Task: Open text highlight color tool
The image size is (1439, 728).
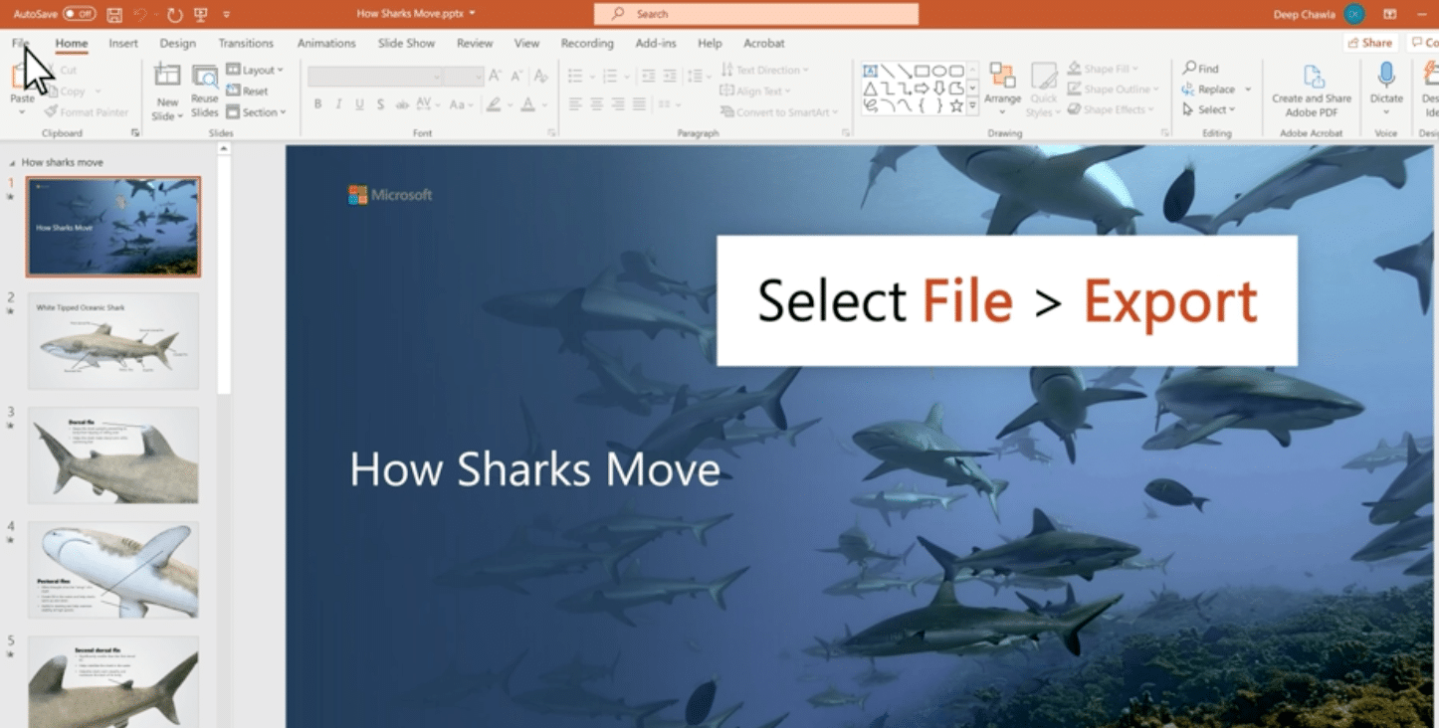Action: pos(494,104)
